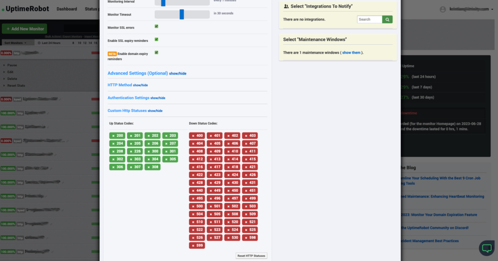Open the UptimeRobot logo home link
This screenshot has height=261, width=498.
tap(25, 9)
